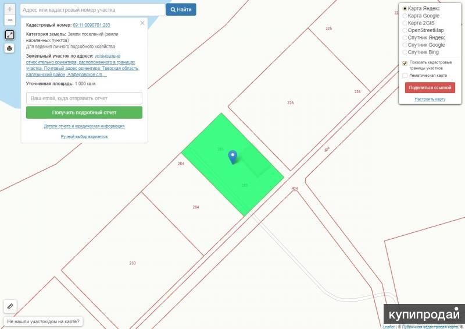Close the parcel information popup

pos(142,23)
